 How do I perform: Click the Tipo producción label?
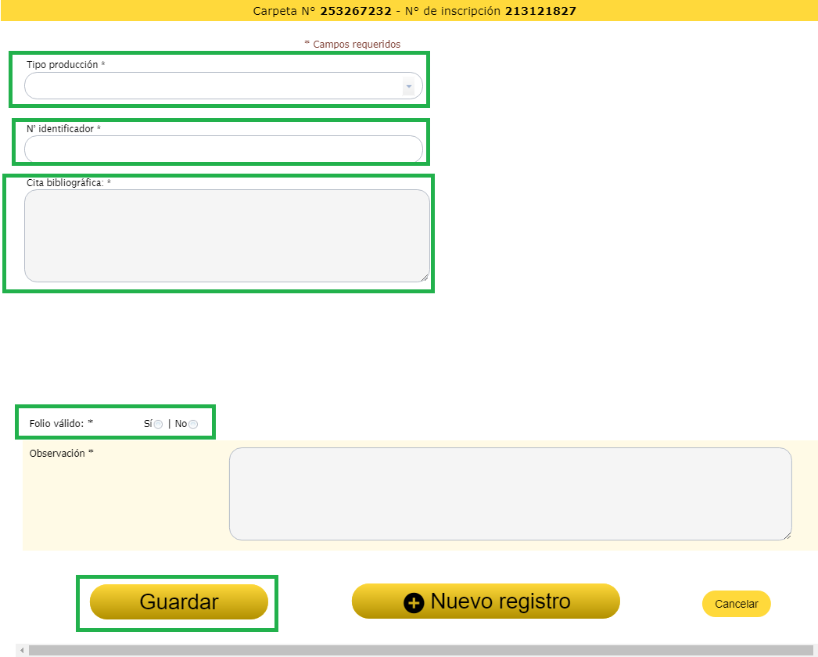[63, 65]
